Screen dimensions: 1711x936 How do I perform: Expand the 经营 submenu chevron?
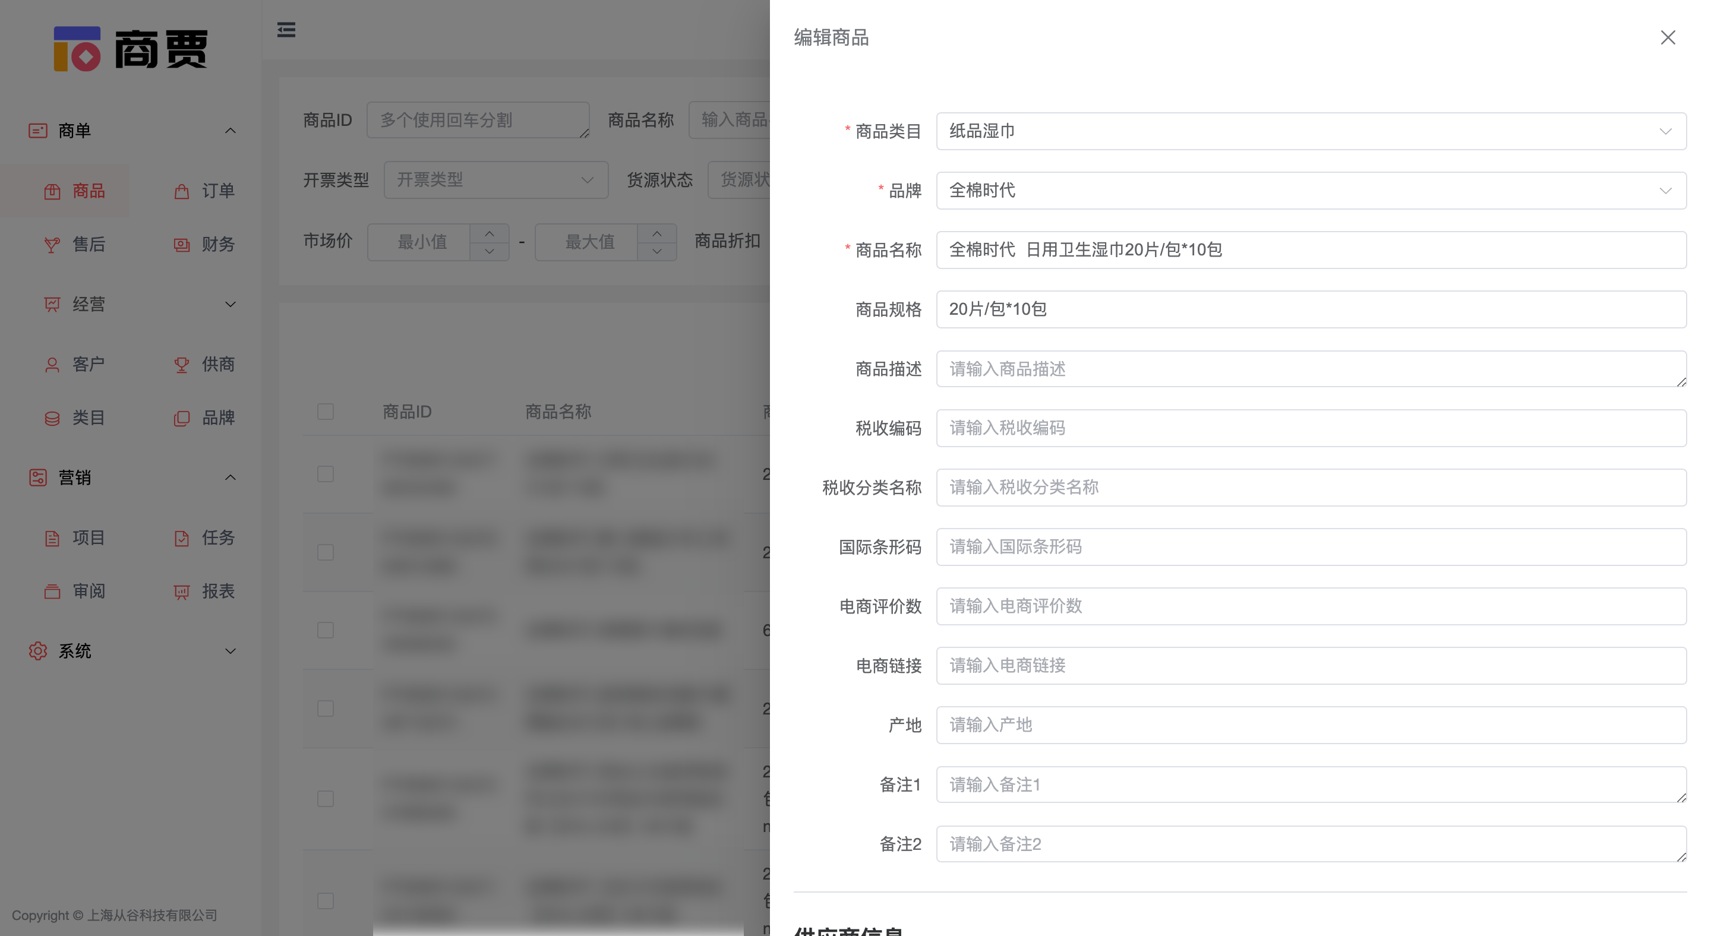coord(231,304)
